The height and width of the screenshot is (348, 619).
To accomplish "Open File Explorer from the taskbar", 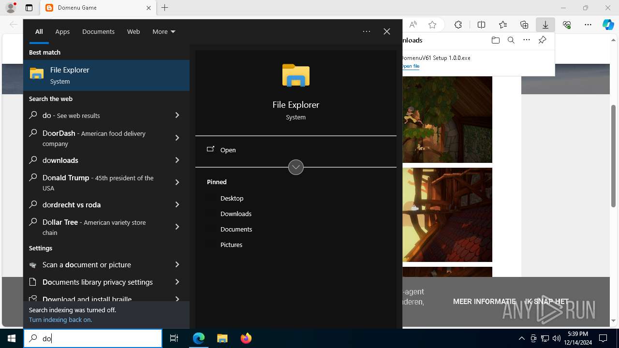I will coord(222,338).
